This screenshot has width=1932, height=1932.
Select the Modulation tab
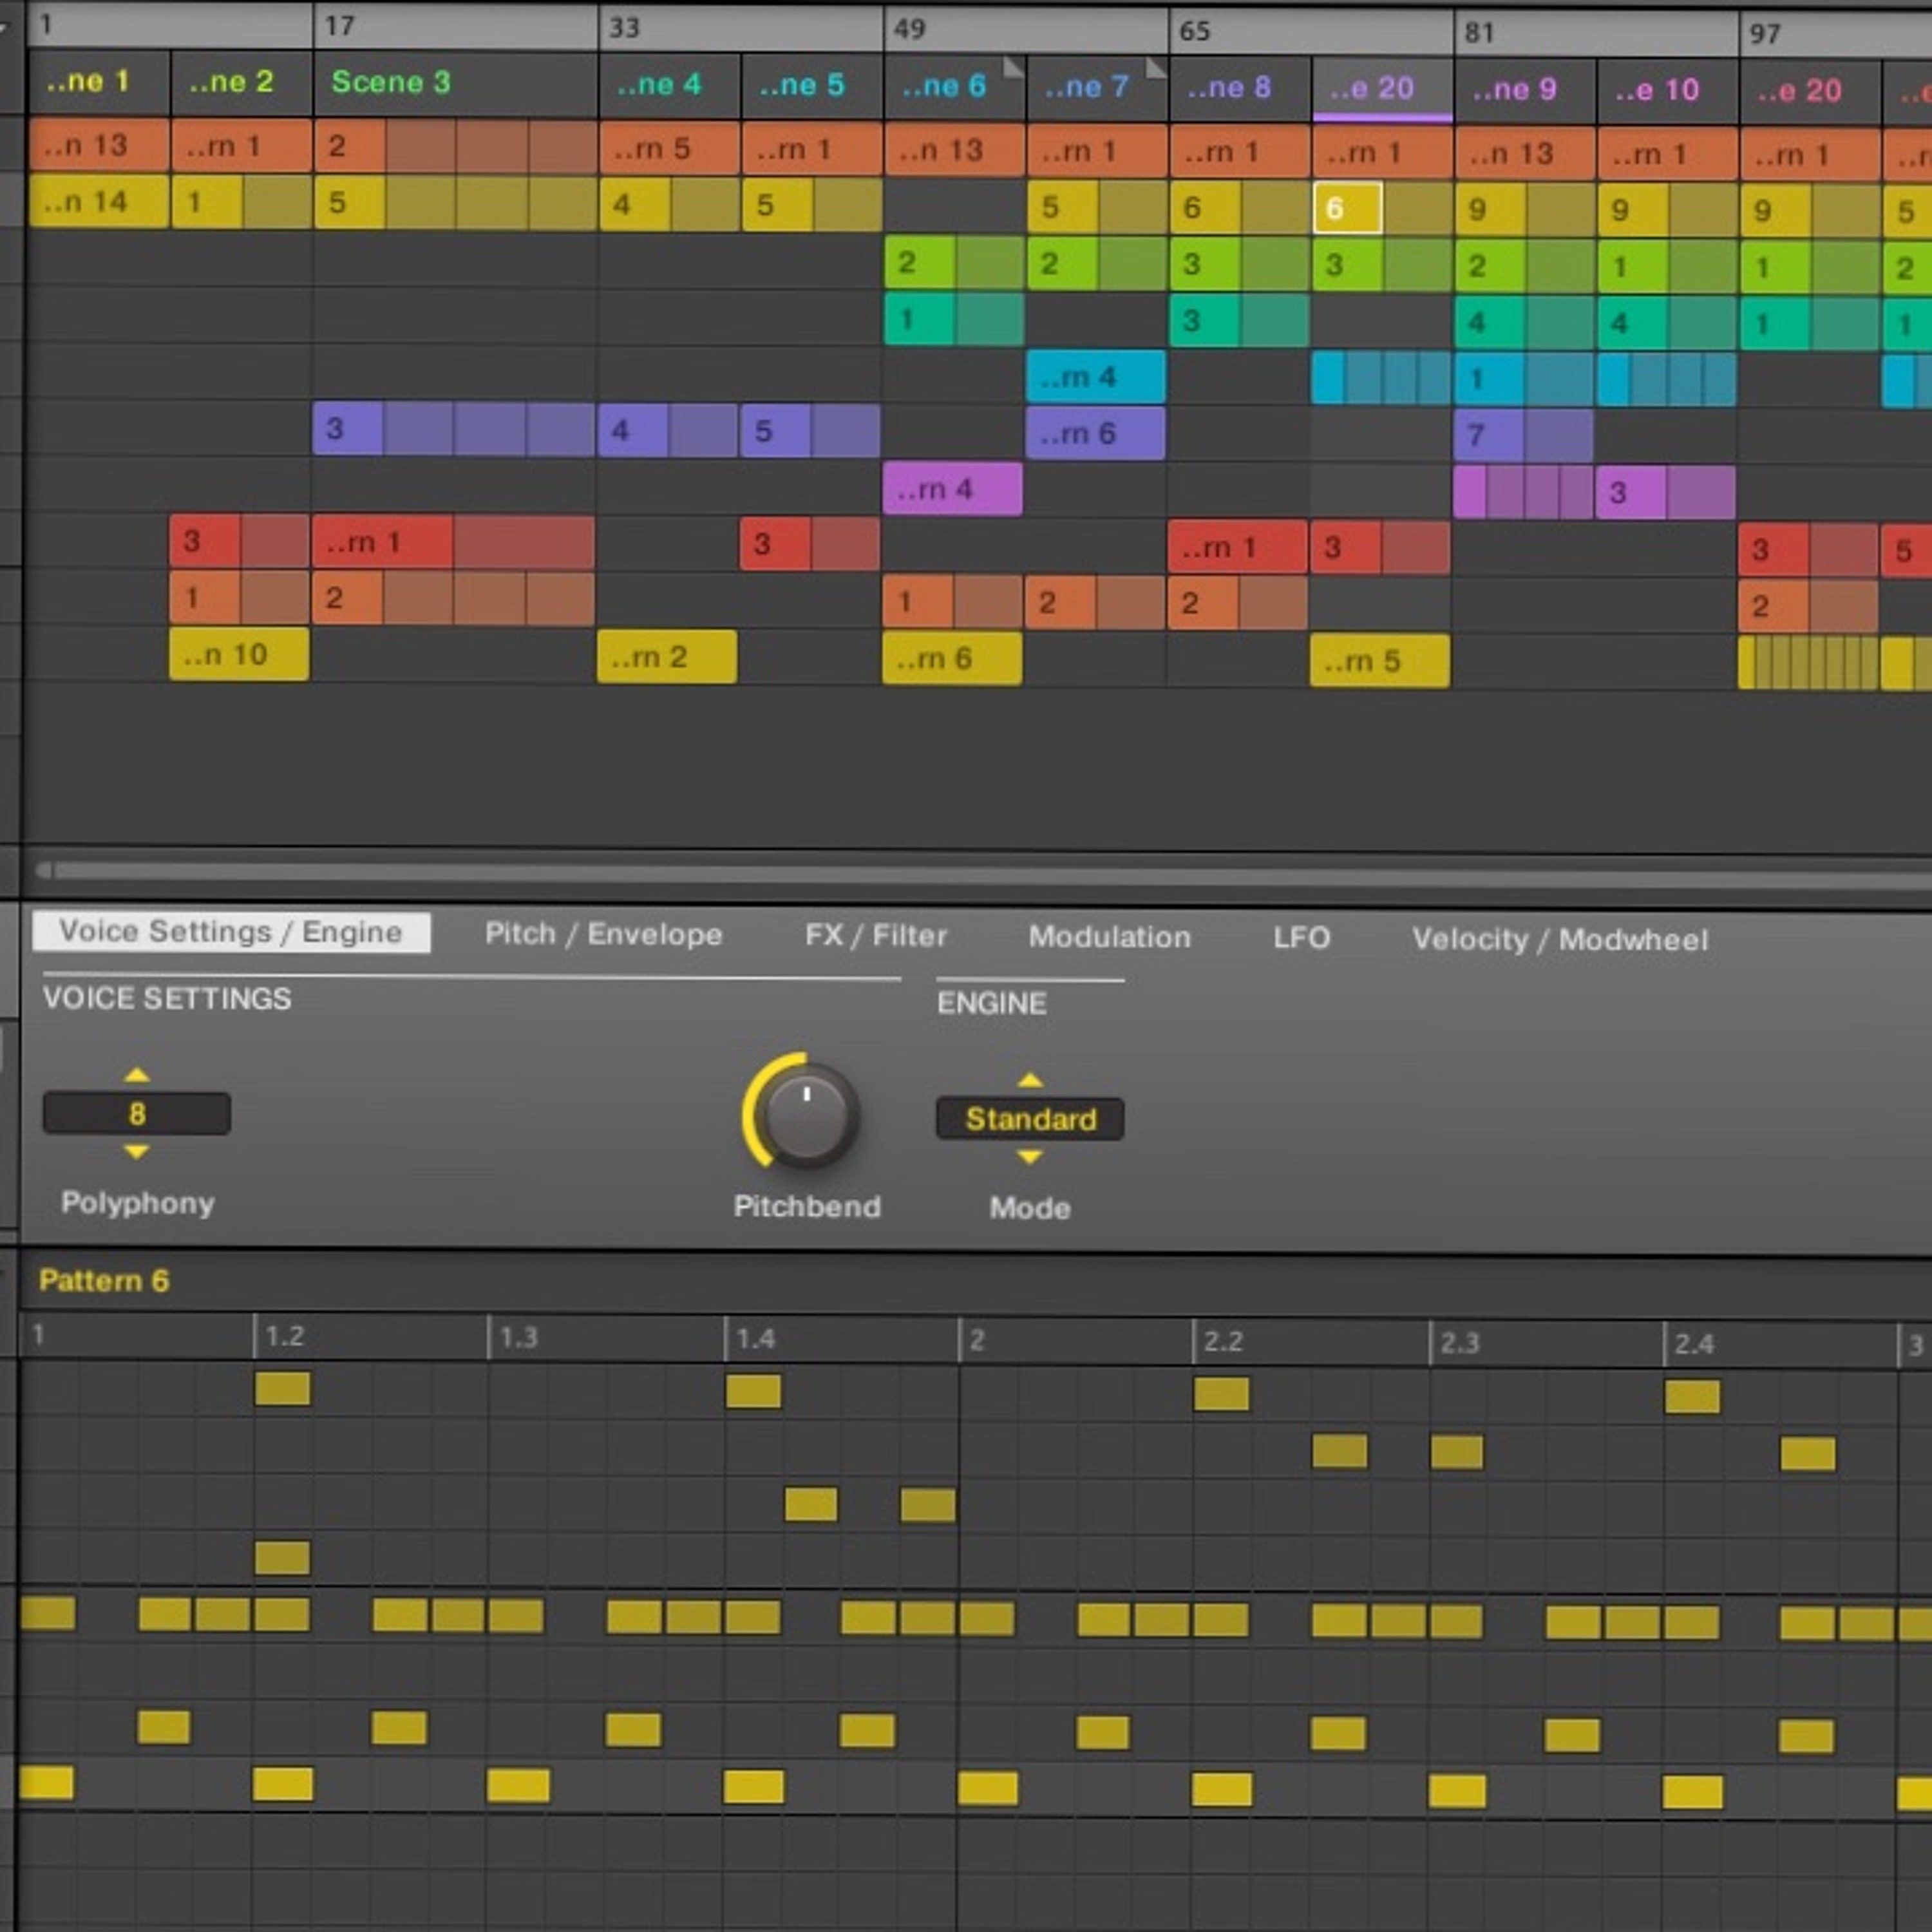tap(1109, 937)
